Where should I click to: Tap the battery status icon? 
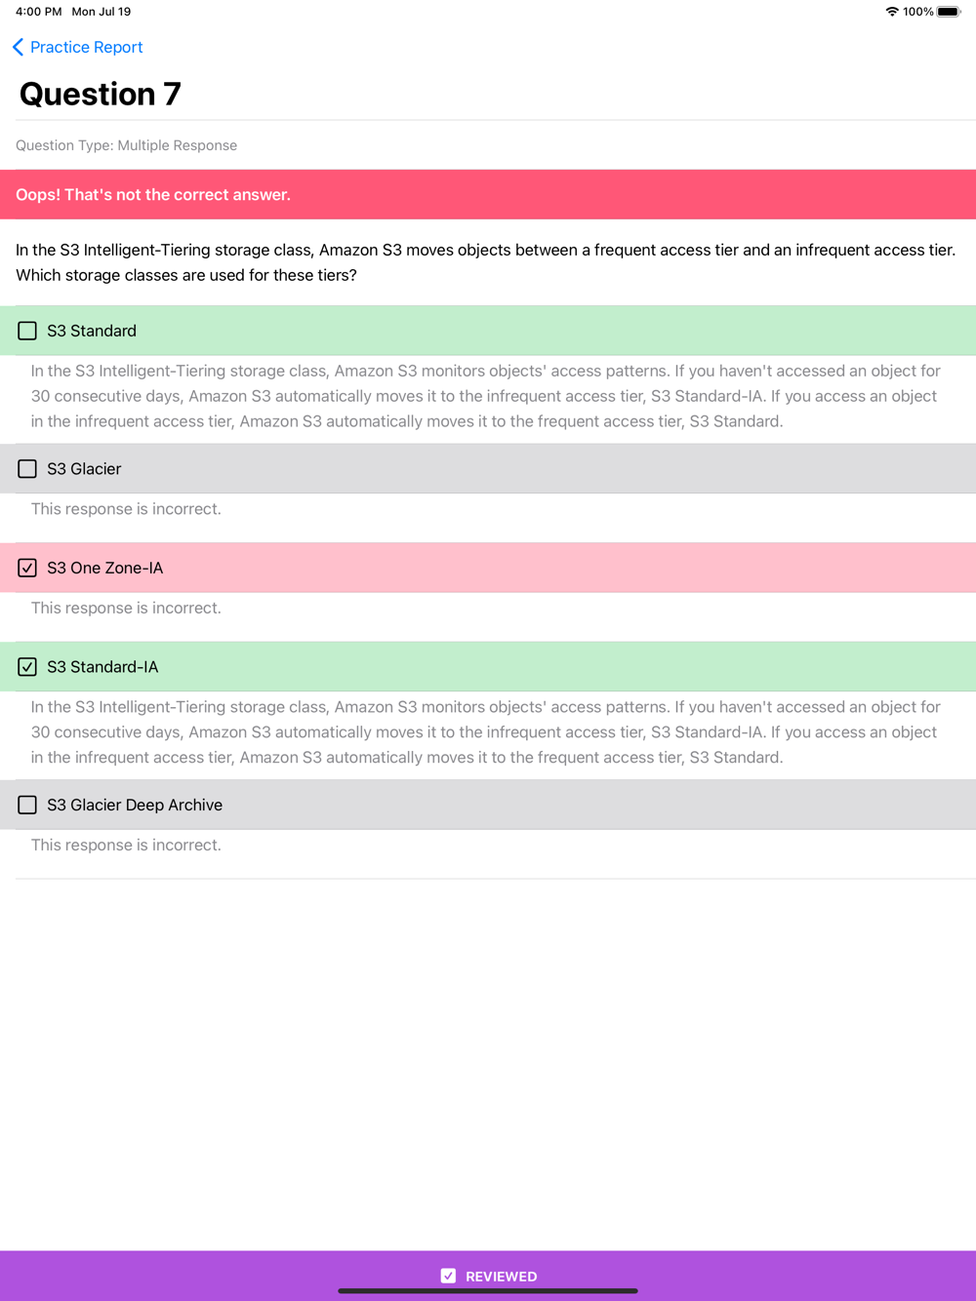pyautogui.click(x=949, y=12)
